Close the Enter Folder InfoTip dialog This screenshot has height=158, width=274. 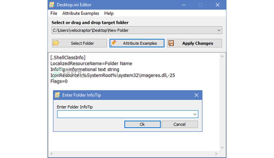point(196,95)
